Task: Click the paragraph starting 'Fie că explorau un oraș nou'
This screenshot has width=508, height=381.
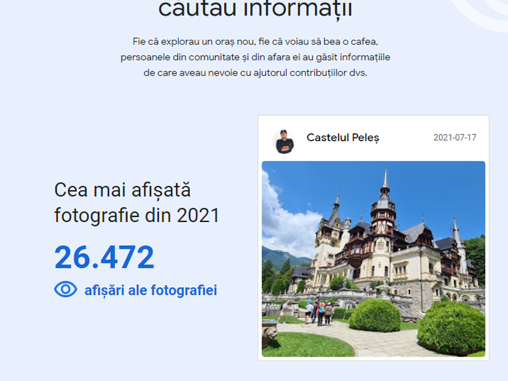Action: (255, 57)
